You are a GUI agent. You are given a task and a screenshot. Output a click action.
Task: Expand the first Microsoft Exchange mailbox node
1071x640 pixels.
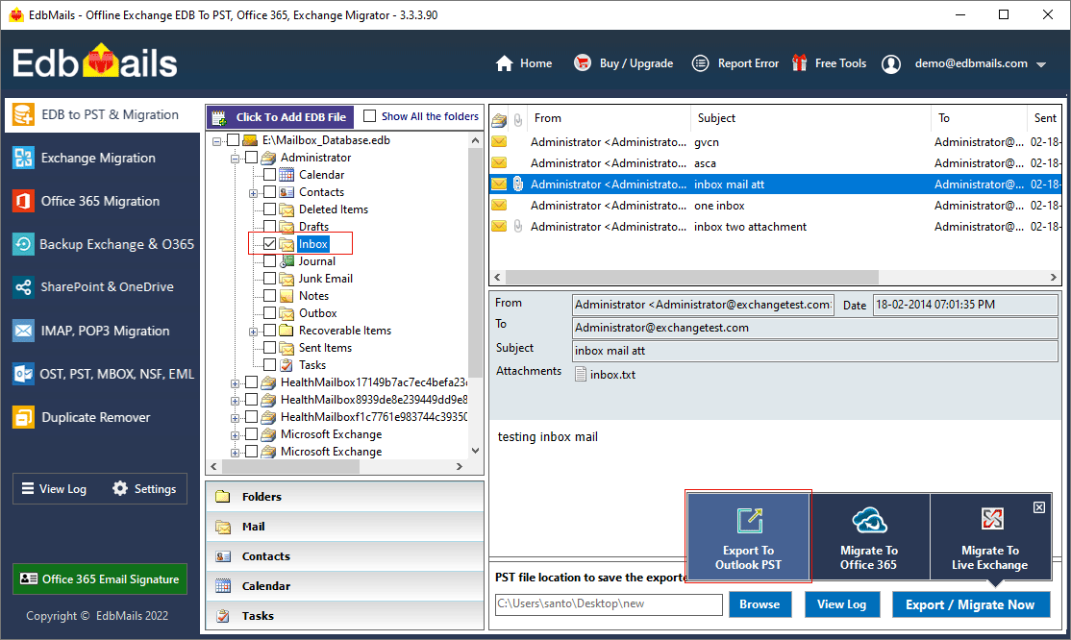click(235, 435)
